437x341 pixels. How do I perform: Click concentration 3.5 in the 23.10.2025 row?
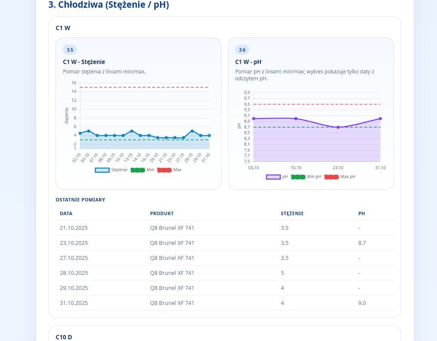click(x=285, y=243)
